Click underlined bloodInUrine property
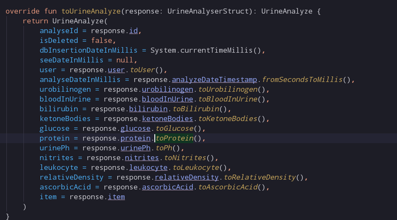The width and height of the screenshot is (397, 220). pos(167,99)
